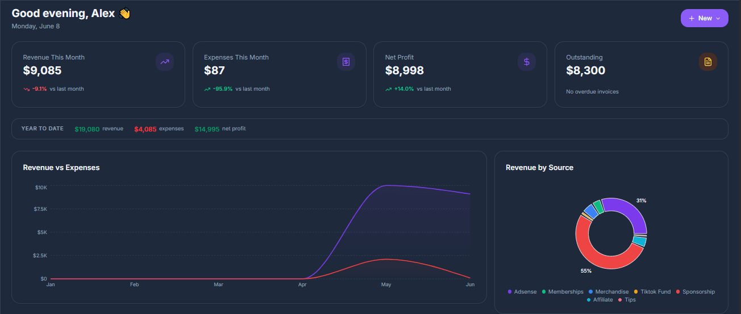This screenshot has width=741, height=314.
Task: Click the -9.1% revenue change
Action: [x=40, y=89]
